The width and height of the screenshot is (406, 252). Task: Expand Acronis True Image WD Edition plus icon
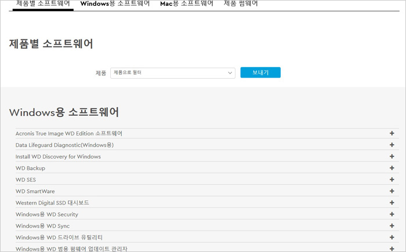pos(391,133)
